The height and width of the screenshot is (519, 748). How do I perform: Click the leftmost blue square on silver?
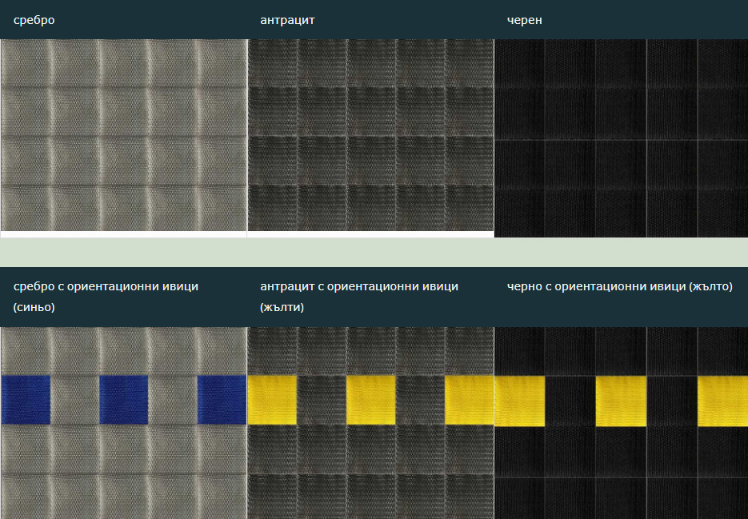pyautogui.click(x=26, y=399)
